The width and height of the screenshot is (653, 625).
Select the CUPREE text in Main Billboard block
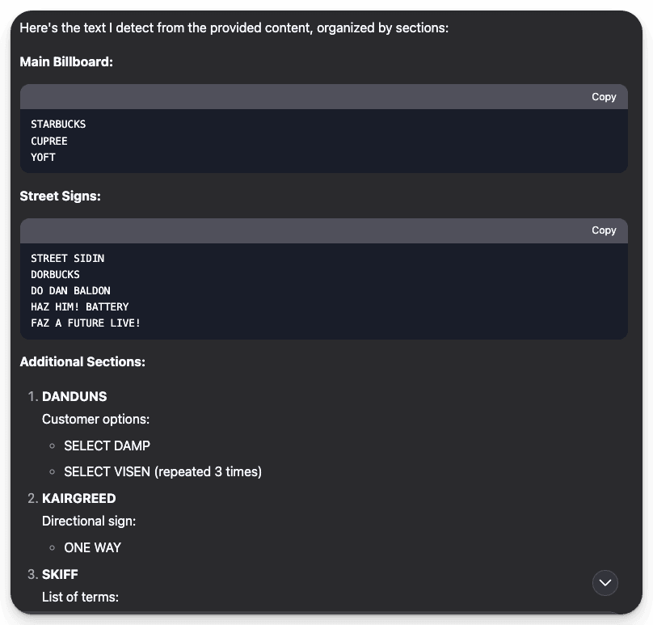[x=48, y=141]
